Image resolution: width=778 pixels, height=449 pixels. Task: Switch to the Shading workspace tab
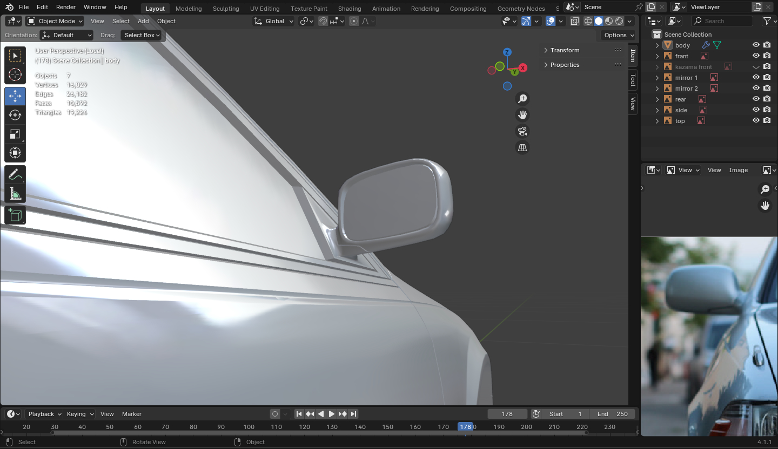[350, 9]
